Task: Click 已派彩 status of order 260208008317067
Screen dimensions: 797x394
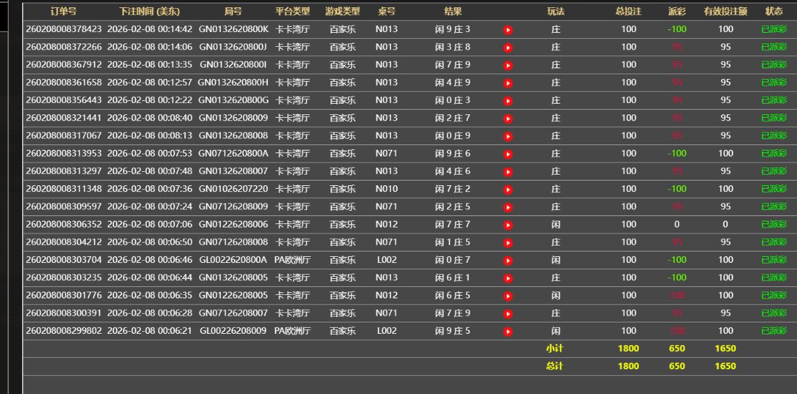Action: (x=774, y=136)
